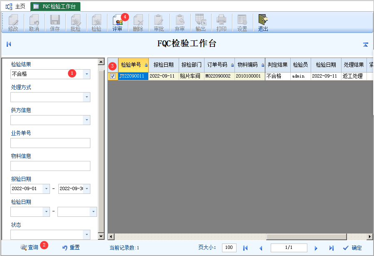The height and width of the screenshot is (256, 374).
Task: Go to next page in pager
Action: [316, 248]
